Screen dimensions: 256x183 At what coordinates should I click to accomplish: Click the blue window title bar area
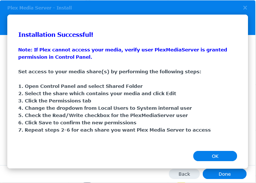tap(146, 8)
